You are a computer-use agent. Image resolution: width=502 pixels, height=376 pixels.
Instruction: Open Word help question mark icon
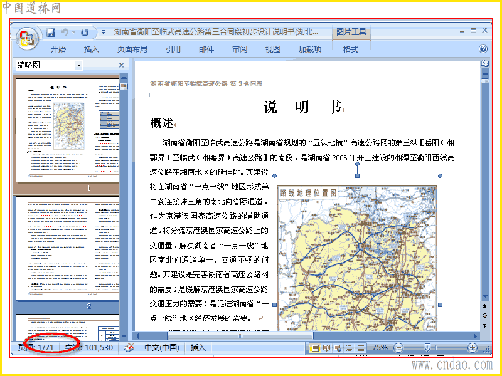tap(483, 49)
